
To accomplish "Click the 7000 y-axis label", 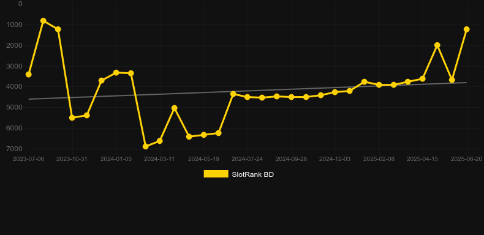I will tap(14, 149).
